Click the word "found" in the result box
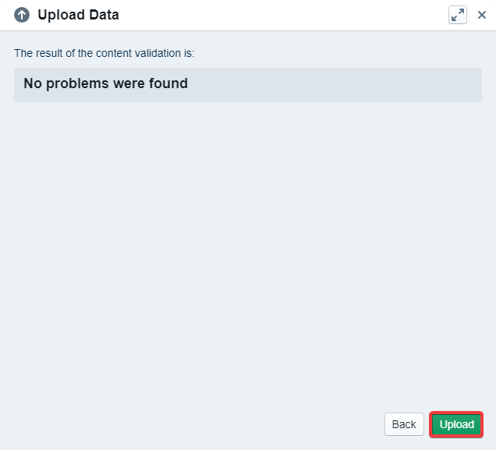This screenshot has width=496, height=450. click(168, 83)
